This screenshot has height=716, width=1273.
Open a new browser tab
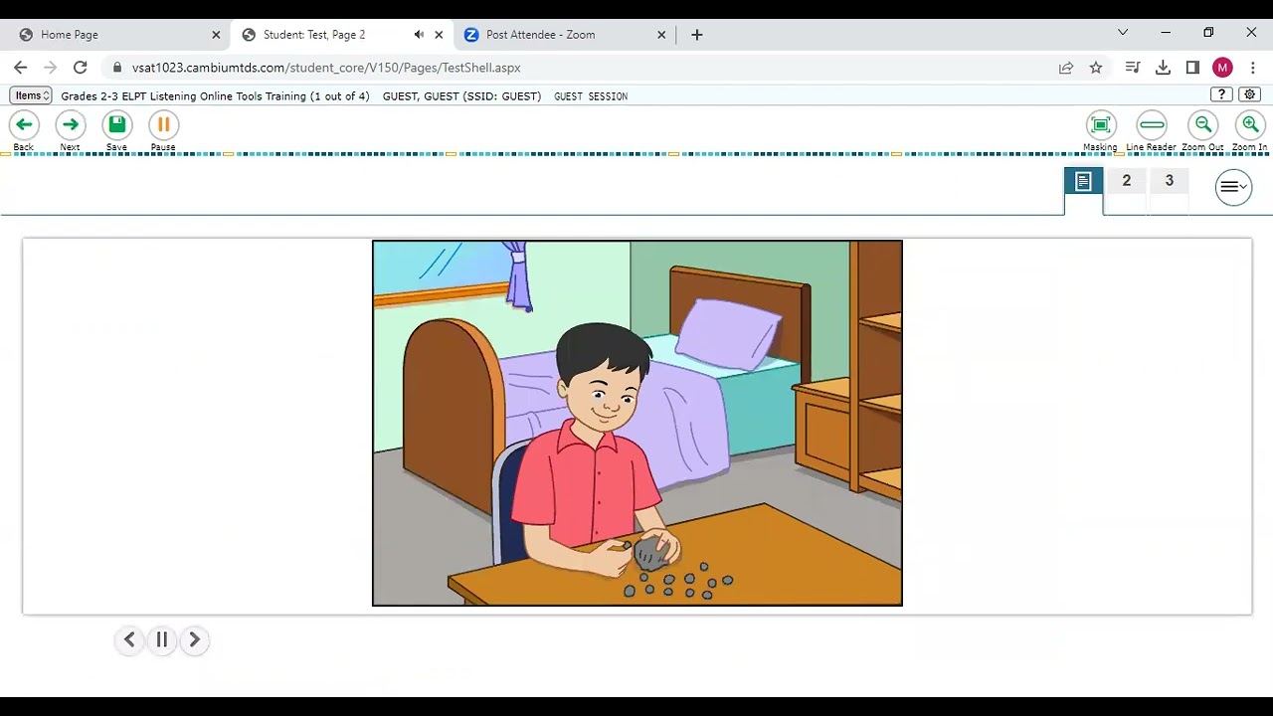tap(697, 34)
